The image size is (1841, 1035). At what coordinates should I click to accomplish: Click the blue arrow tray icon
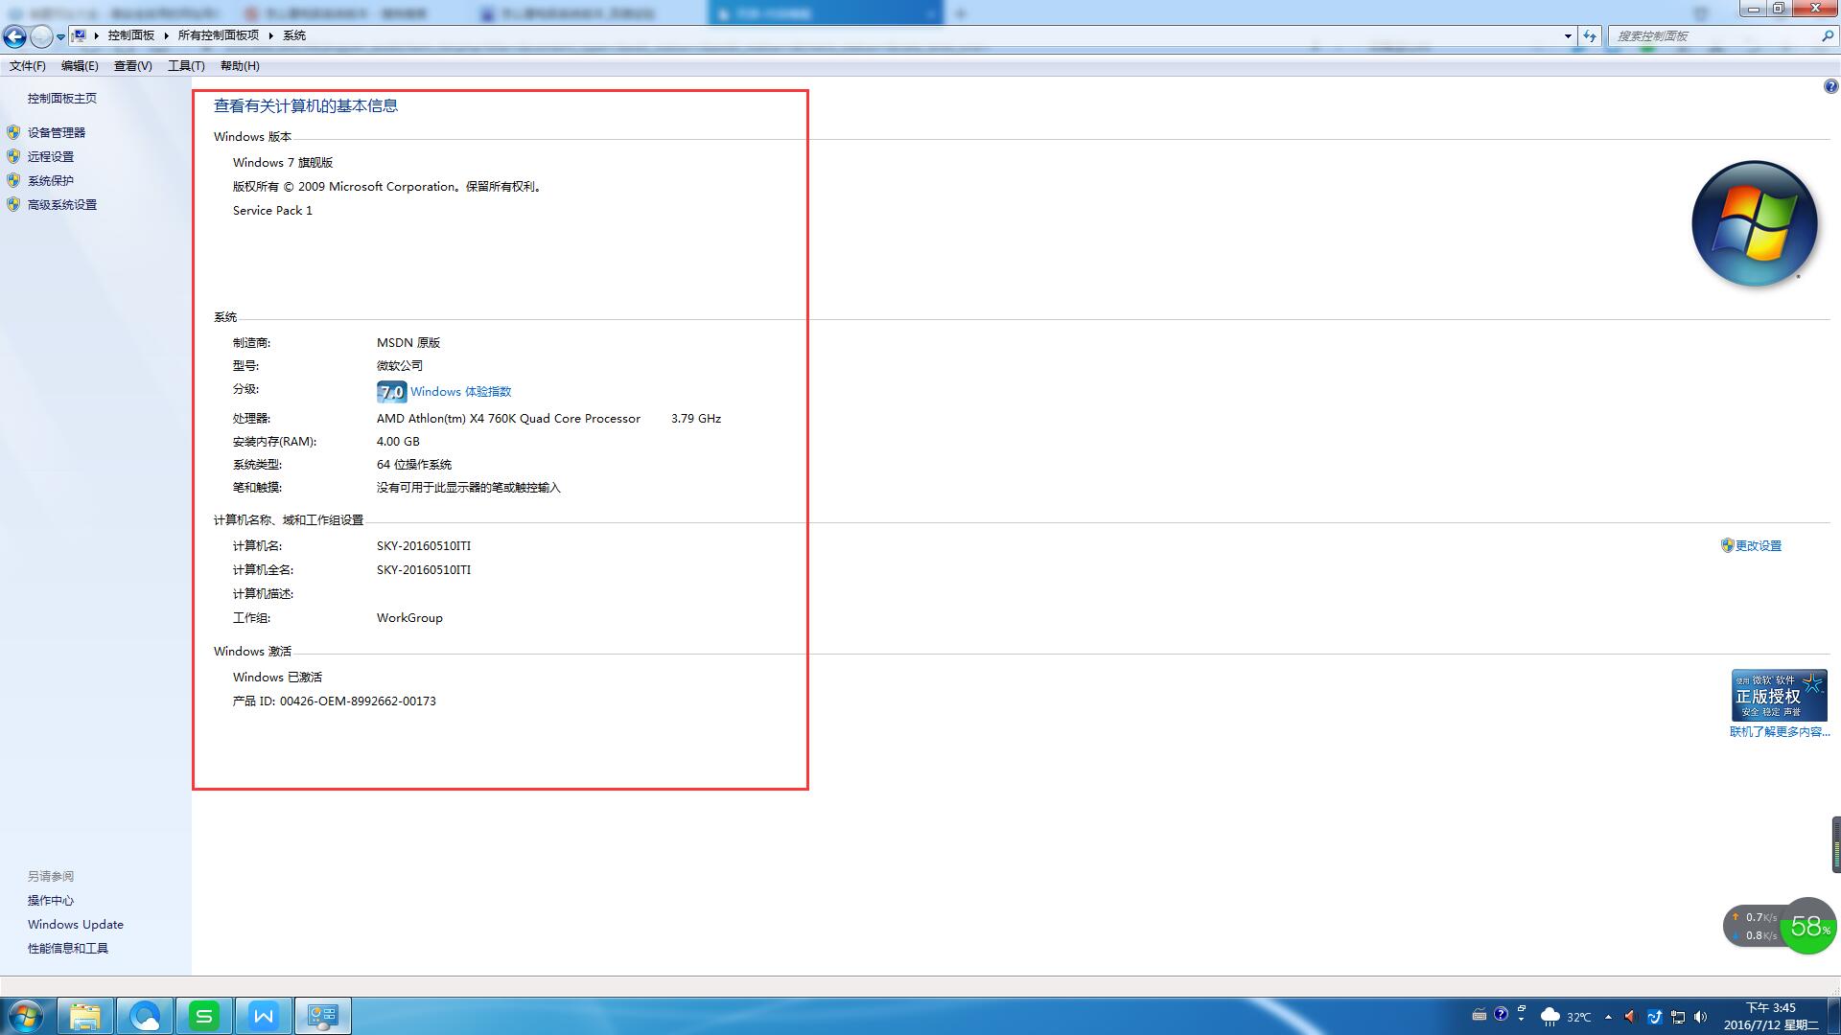pos(1654,1017)
